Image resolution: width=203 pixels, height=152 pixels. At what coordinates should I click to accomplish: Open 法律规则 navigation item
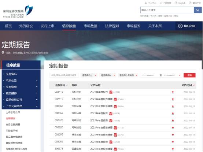[x=112, y=26]
